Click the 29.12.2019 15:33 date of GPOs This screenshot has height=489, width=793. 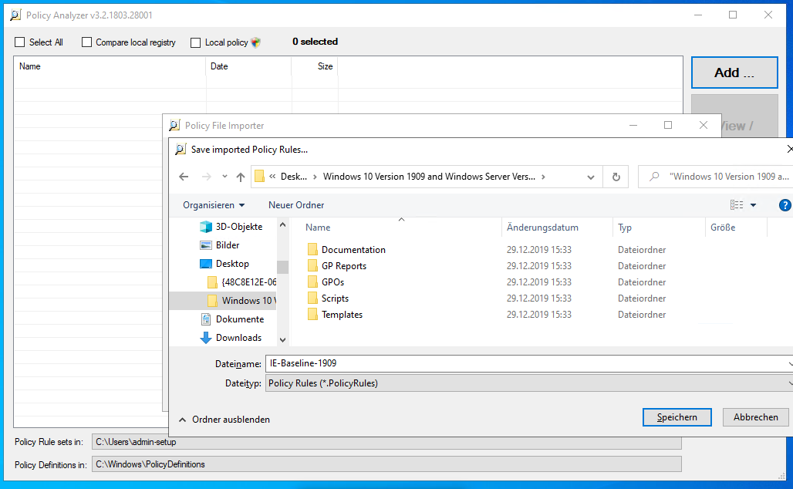click(539, 282)
